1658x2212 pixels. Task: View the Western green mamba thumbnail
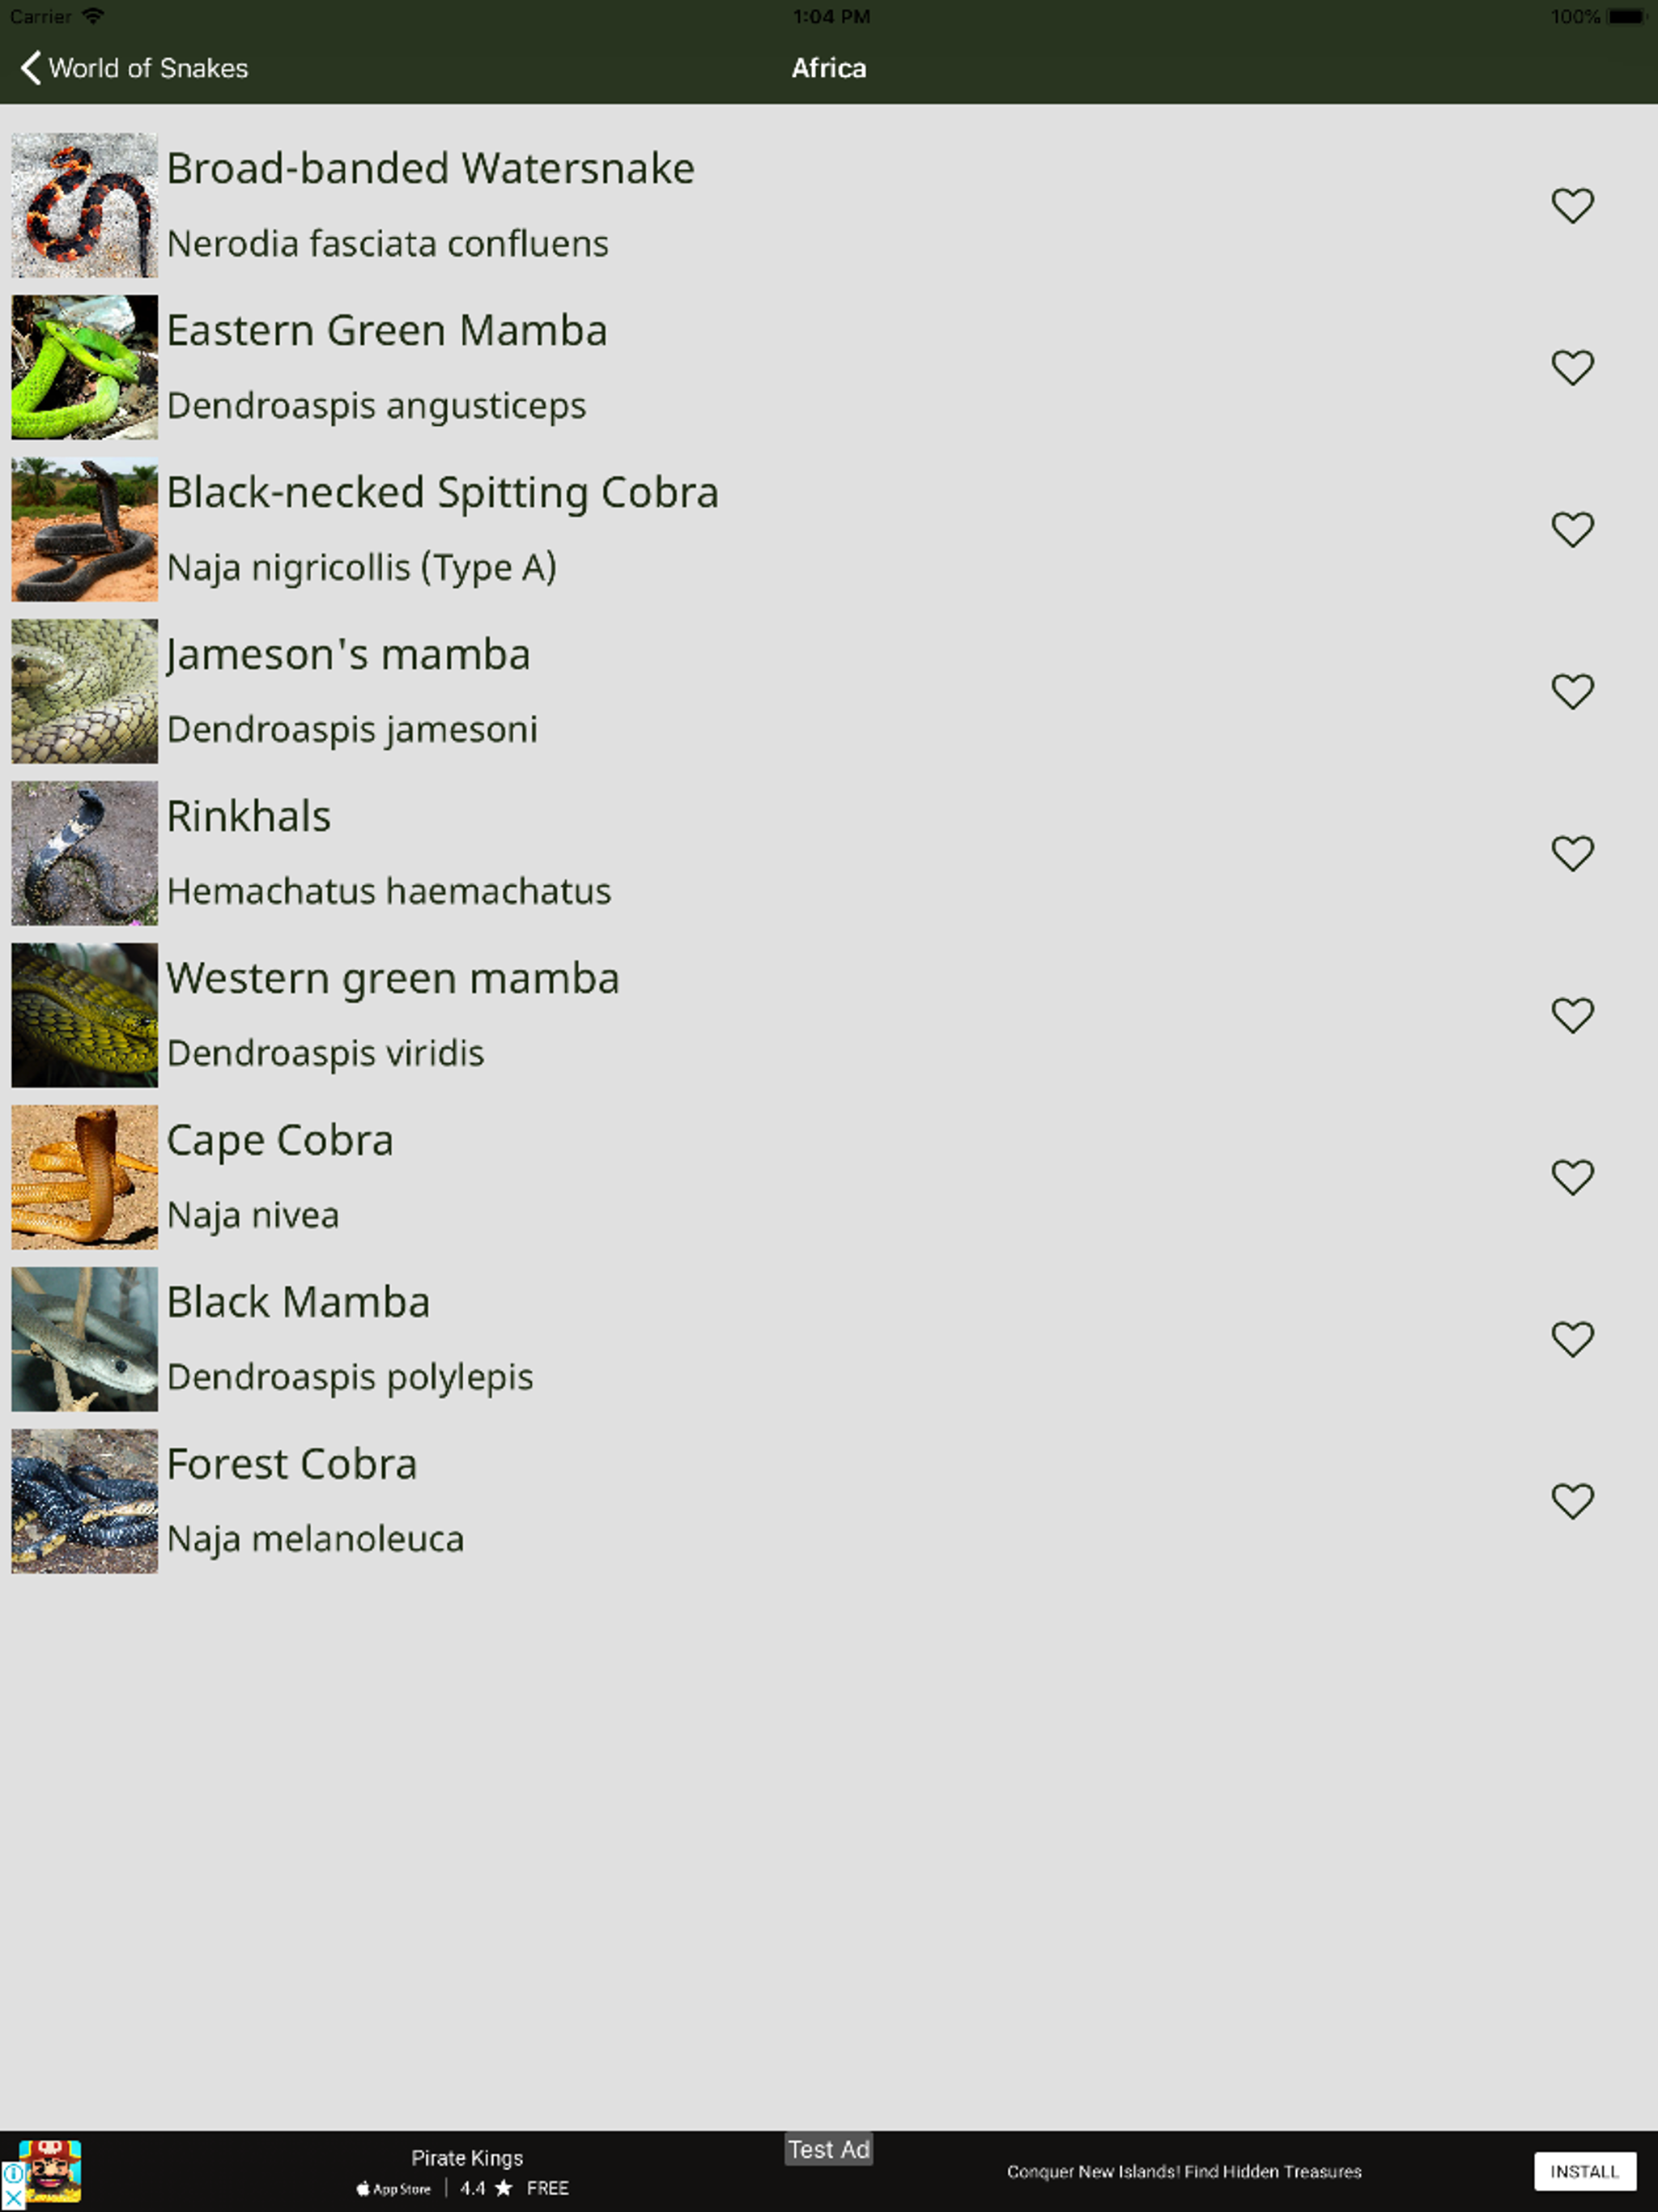pyautogui.click(x=85, y=1015)
